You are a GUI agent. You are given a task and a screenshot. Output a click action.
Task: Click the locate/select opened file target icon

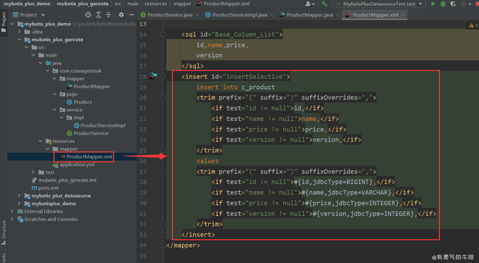(88, 15)
